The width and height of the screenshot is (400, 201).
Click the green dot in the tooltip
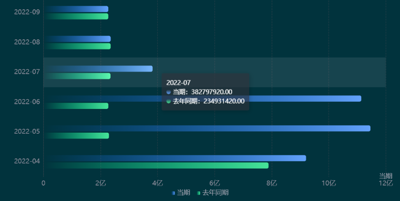tap(168, 101)
